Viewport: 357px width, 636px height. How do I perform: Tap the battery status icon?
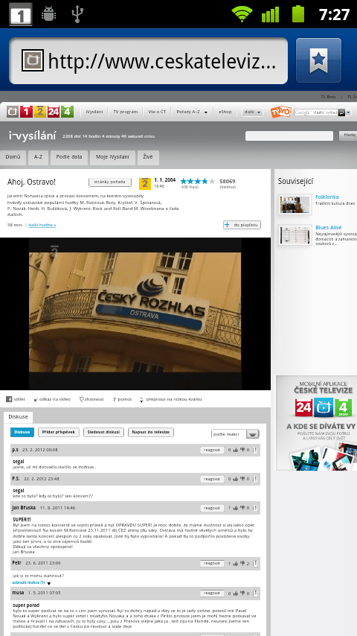(297, 14)
